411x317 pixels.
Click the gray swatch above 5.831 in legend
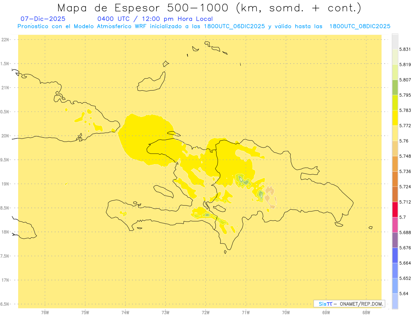(x=395, y=41)
